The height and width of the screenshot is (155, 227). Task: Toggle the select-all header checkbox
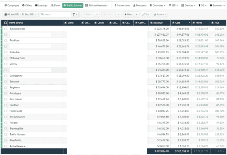[x=5, y=23]
